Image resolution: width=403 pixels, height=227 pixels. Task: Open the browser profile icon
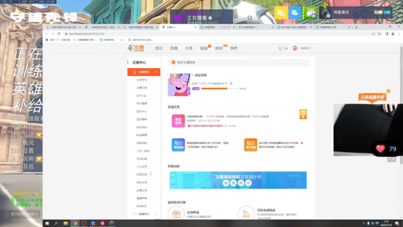pos(393,34)
